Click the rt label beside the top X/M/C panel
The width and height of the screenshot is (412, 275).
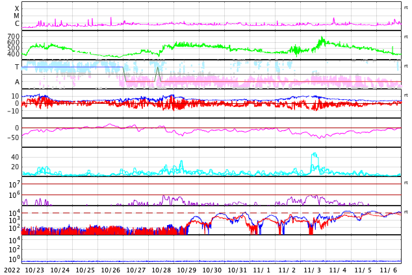406,8
